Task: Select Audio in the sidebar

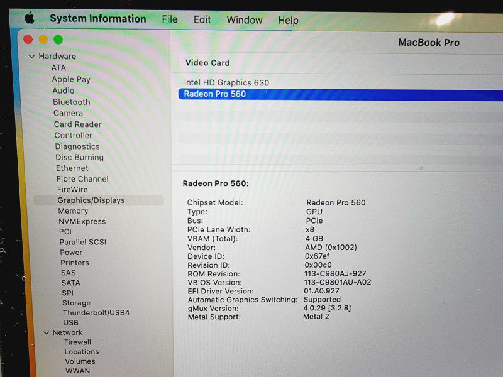Action: pyautogui.click(x=64, y=90)
